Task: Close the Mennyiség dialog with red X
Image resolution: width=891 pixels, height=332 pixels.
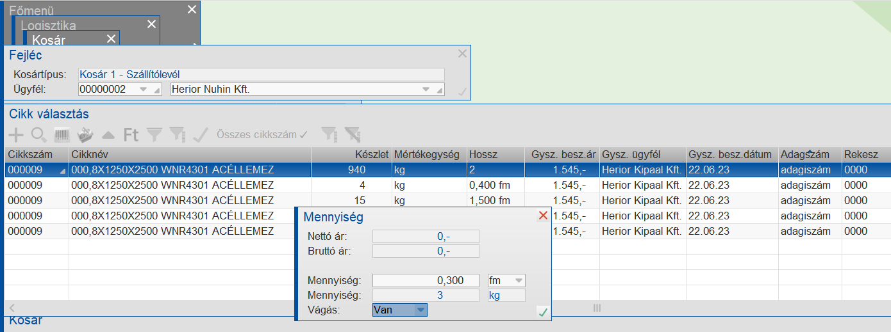Action: (x=543, y=216)
